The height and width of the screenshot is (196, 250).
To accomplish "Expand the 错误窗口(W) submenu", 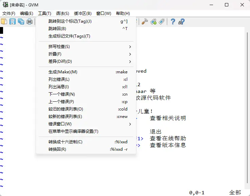I will [x=86, y=124].
